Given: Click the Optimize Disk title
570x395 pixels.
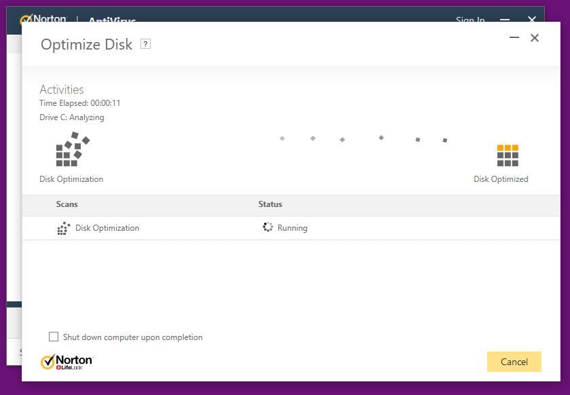Looking at the screenshot, I should [87, 44].
